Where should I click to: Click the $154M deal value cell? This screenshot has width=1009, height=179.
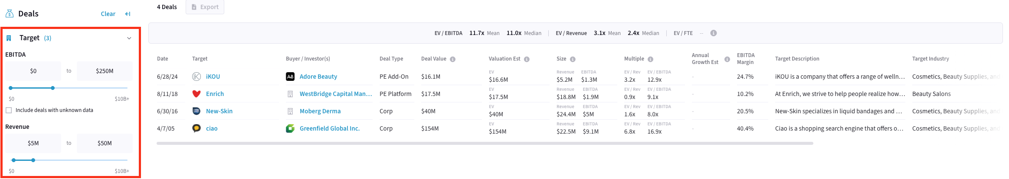(x=430, y=128)
